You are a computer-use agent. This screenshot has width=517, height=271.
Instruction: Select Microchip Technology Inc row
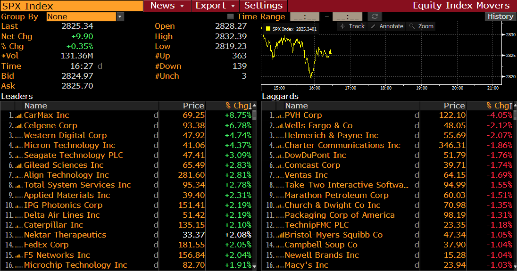point(126,265)
